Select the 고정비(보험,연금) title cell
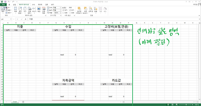This screenshot has height=106, width=201. tap(116, 27)
